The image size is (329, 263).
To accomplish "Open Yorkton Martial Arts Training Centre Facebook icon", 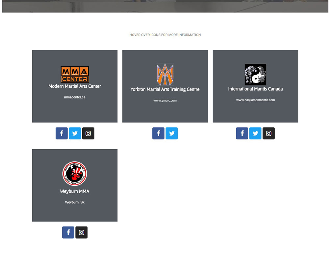I will pyautogui.click(x=159, y=133).
